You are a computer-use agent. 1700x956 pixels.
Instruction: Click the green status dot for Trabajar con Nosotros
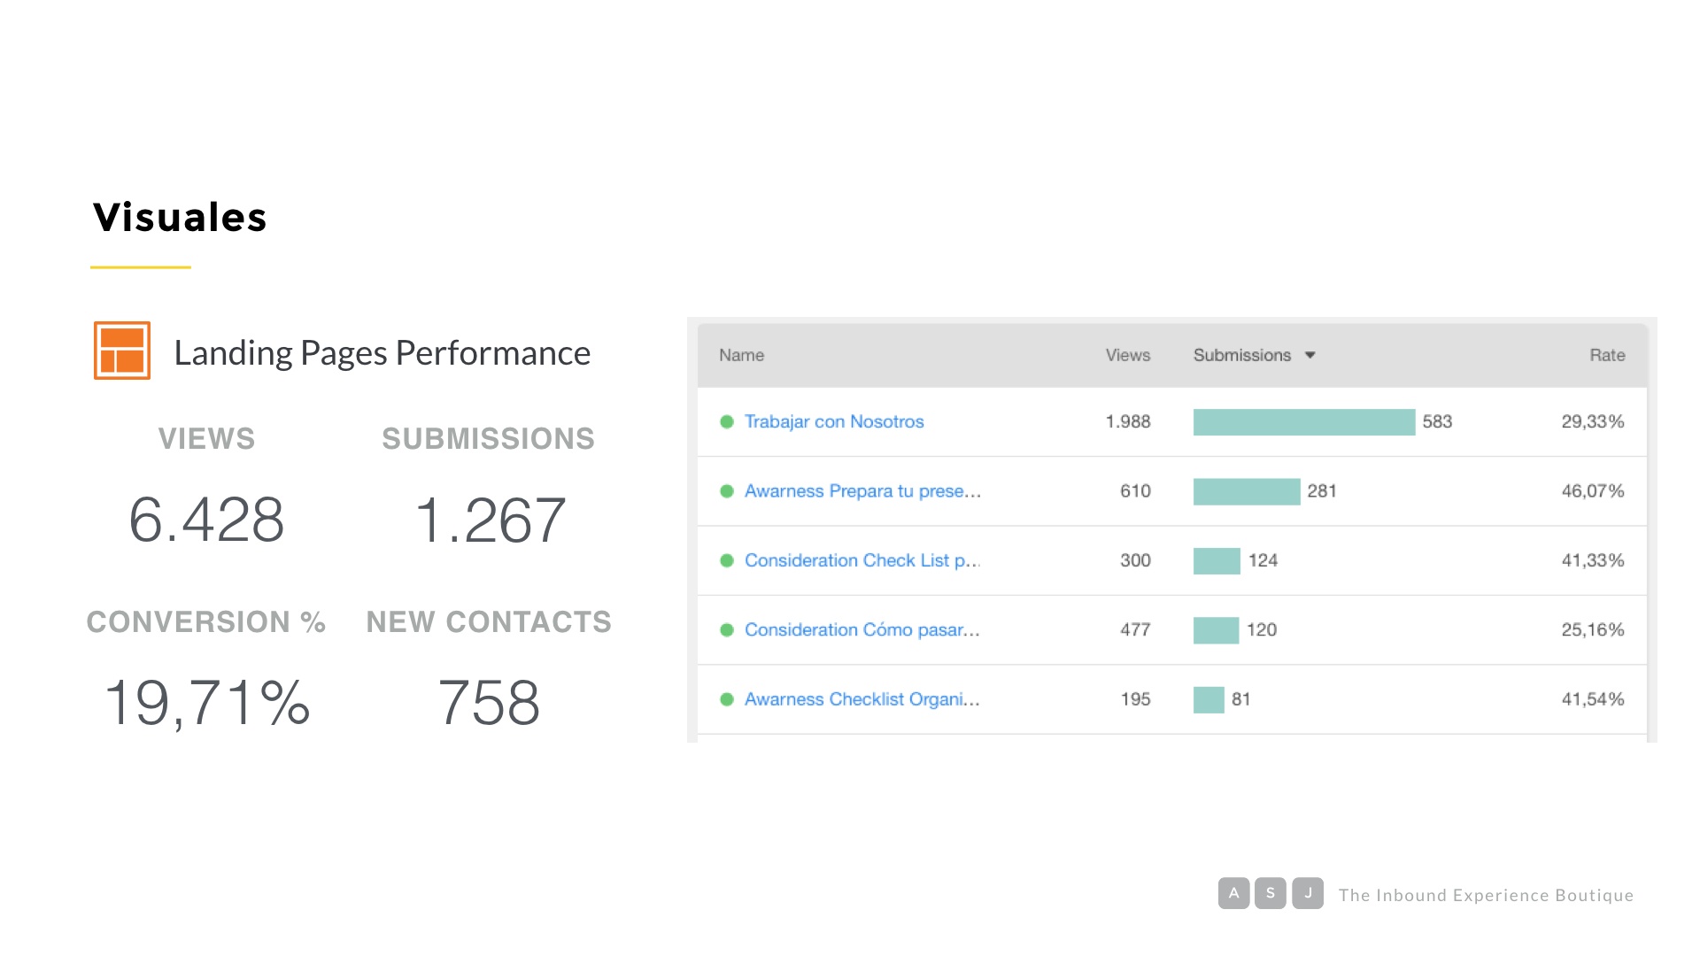[727, 422]
